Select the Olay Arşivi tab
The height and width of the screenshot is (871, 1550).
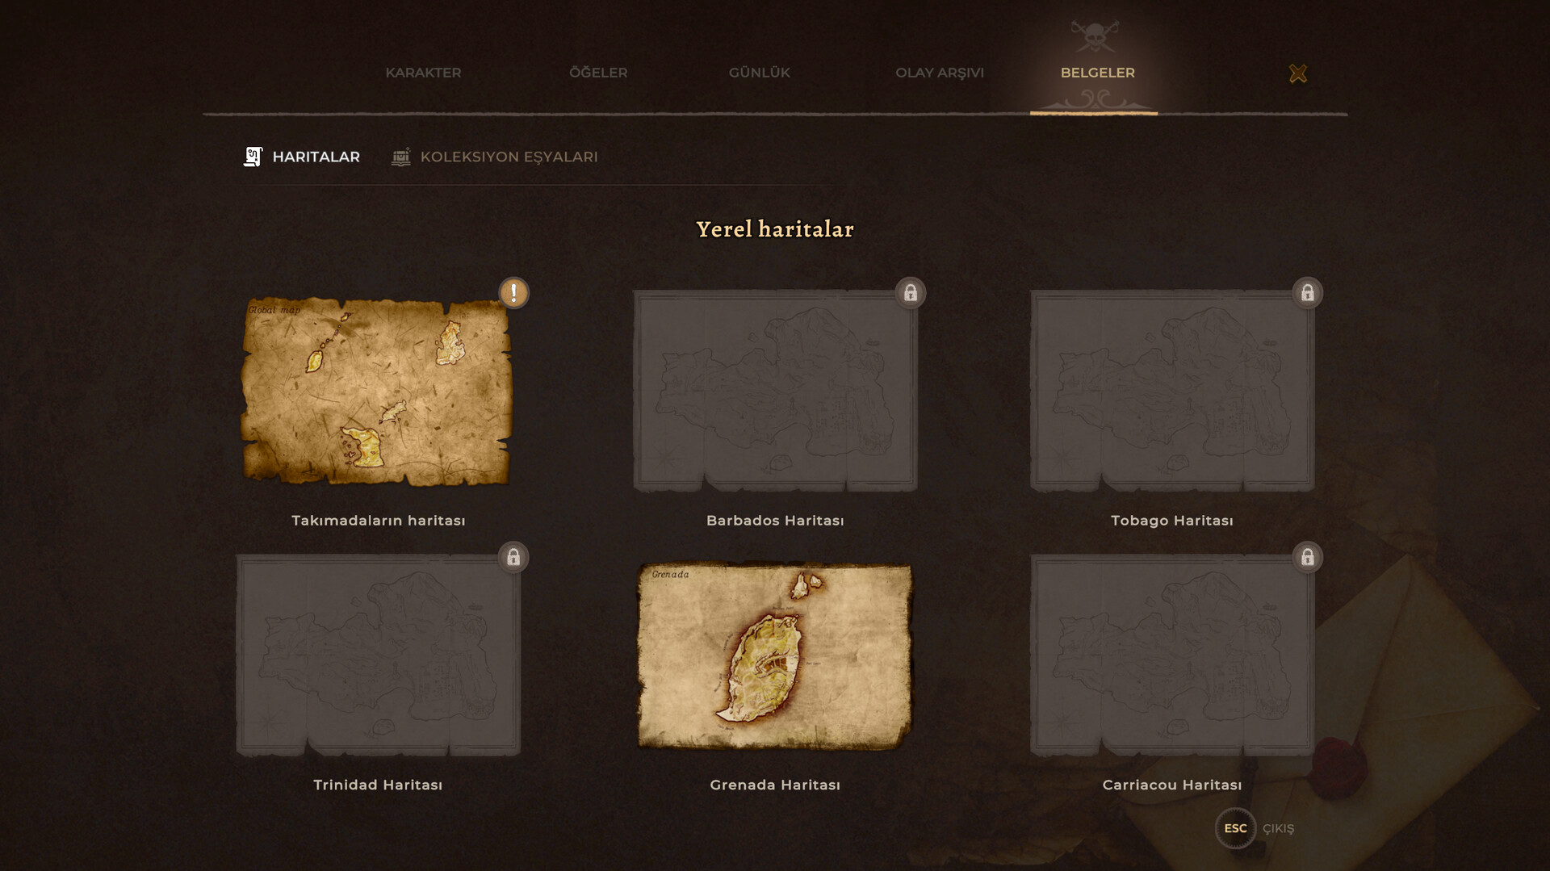(x=940, y=73)
